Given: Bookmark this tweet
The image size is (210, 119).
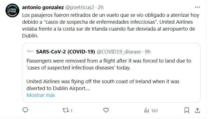Looking at the screenshot, I should (x=187, y=110).
